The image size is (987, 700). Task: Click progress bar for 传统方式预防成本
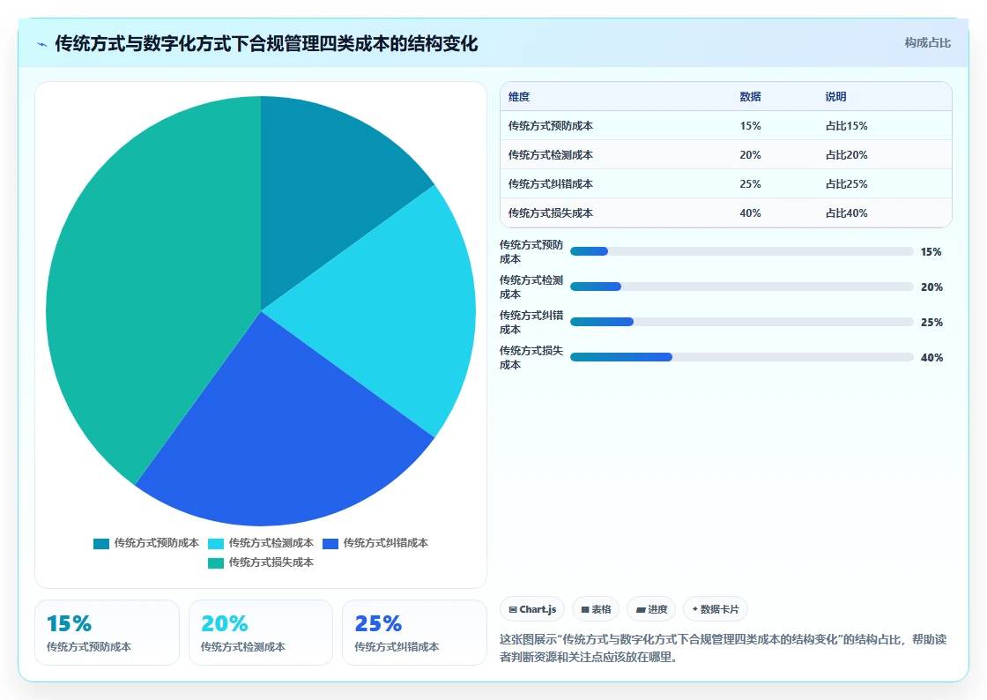[741, 251]
